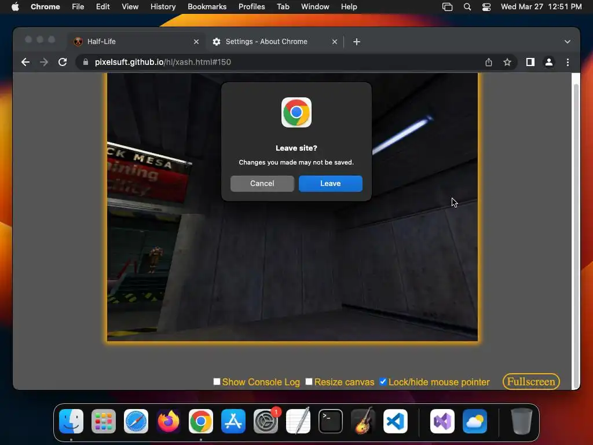Open the Window menu
Viewport: 593px width, 445px height.
(315, 7)
